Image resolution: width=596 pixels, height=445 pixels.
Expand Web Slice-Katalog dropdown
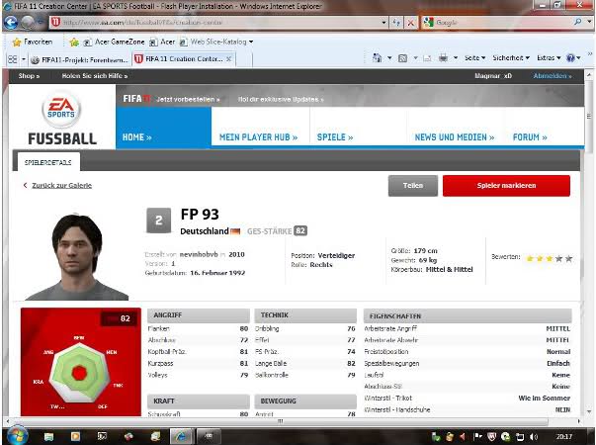tap(251, 42)
